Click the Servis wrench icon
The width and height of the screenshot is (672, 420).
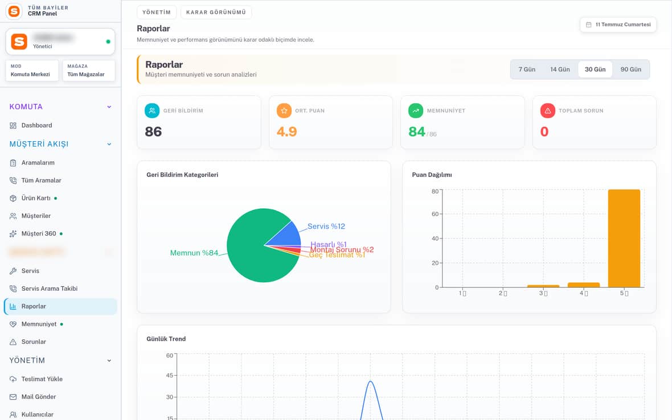(x=13, y=271)
